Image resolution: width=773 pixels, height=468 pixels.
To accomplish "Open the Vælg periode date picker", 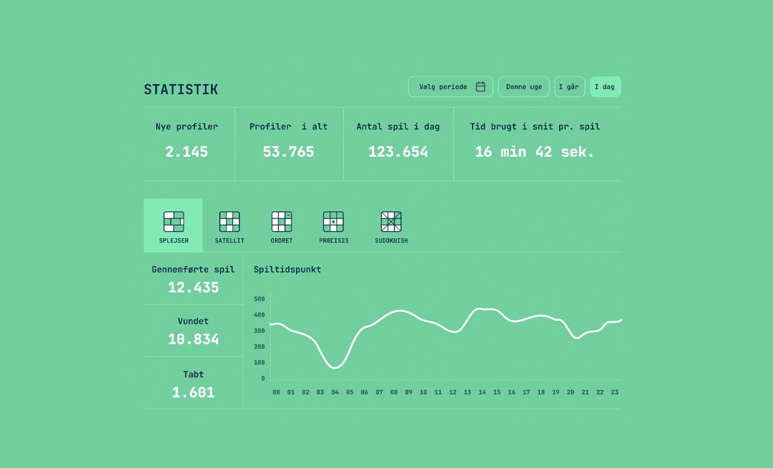I will pyautogui.click(x=450, y=87).
